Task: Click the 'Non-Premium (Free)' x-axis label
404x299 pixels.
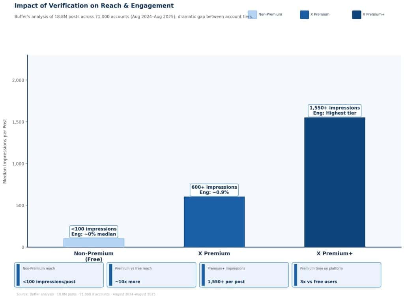Action: [x=94, y=256]
